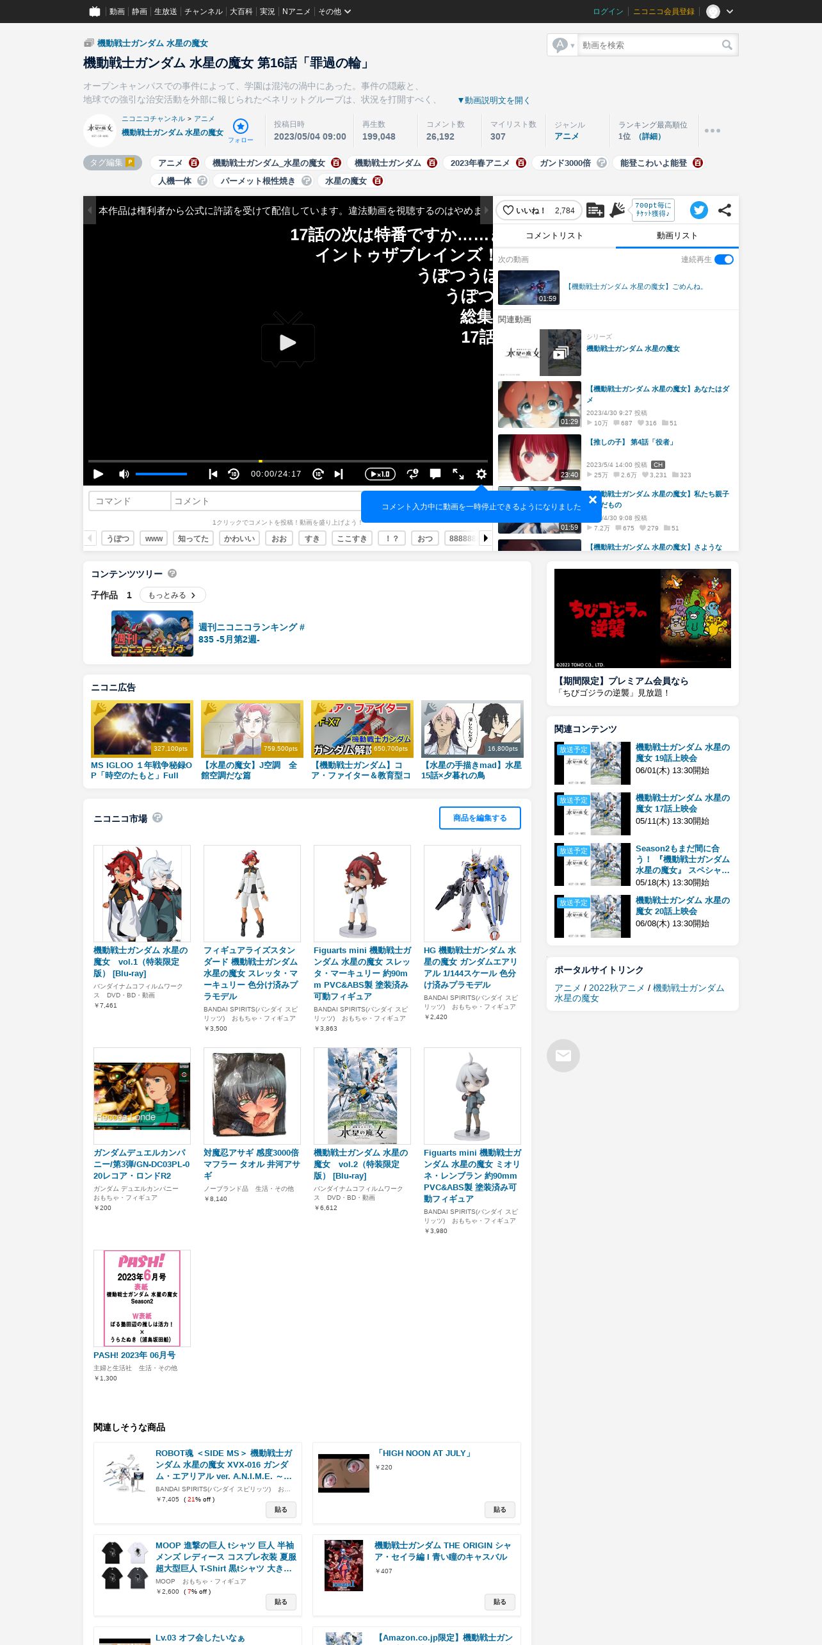
Task: Open 大百科 in the top navigation
Action: coord(241,12)
